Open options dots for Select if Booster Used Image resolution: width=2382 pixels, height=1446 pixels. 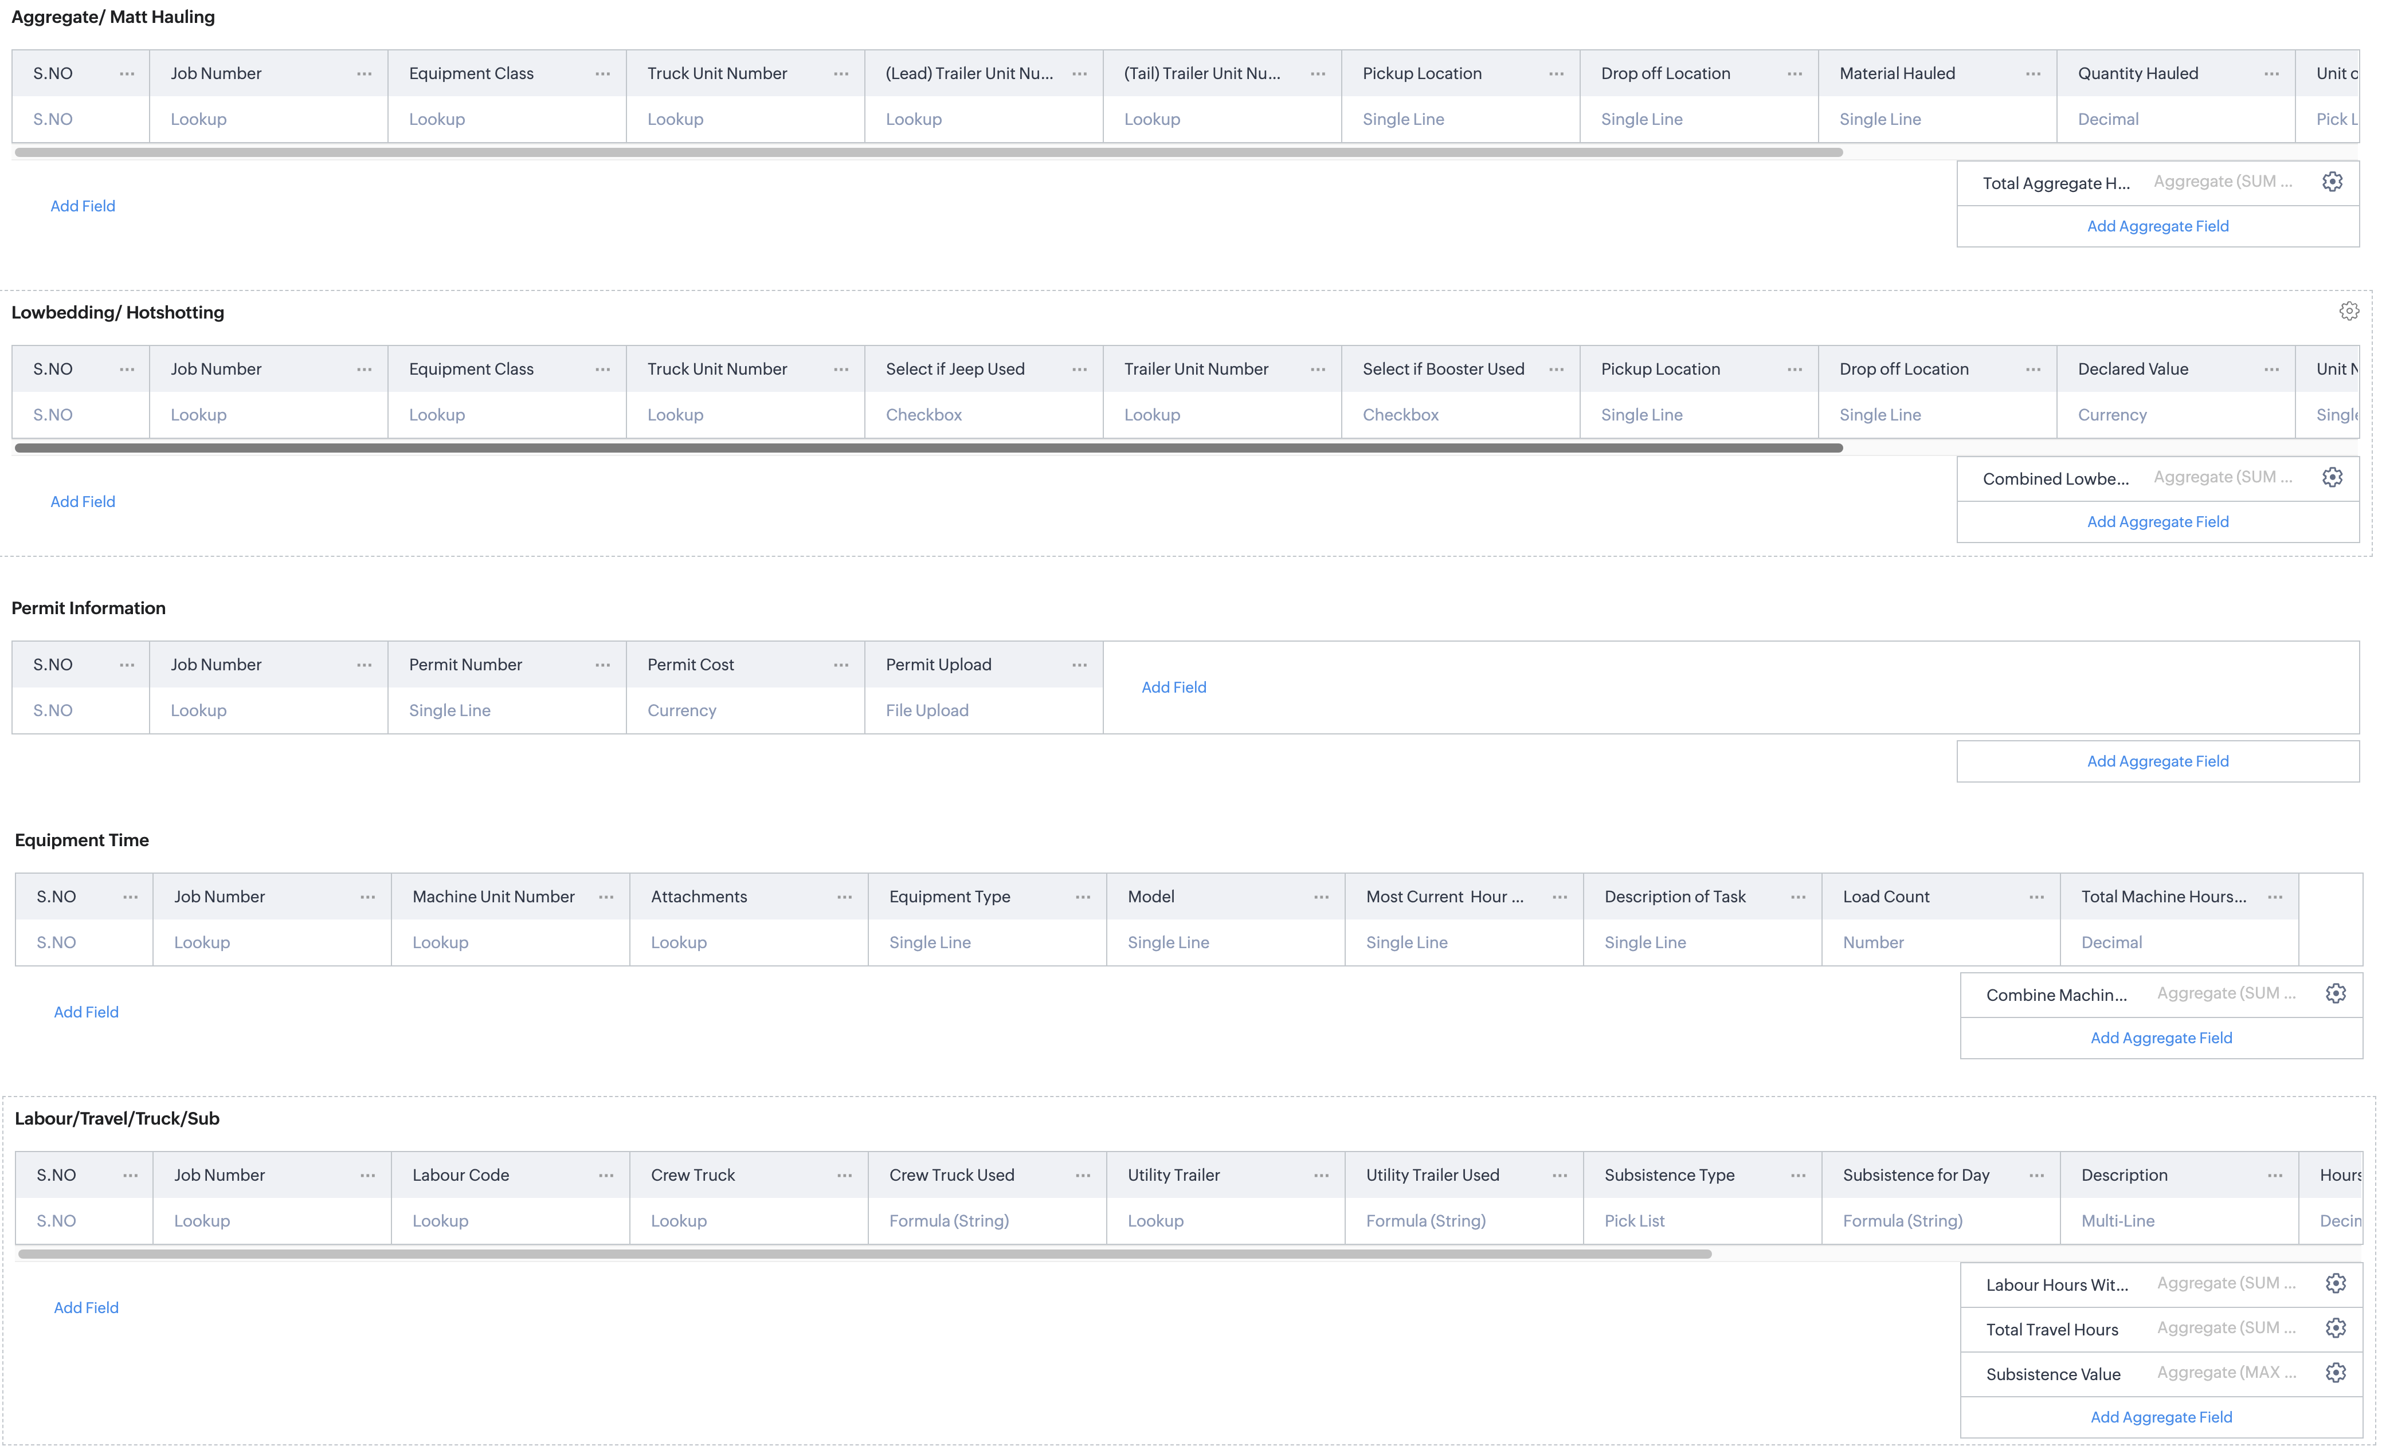[x=1557, y=369]
